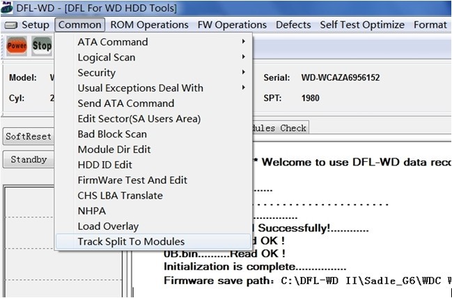Click the serial number WD-WCAZA6956152
Image resolution: width=452 pixels, height=298 pixels.
tap(341, 78)
